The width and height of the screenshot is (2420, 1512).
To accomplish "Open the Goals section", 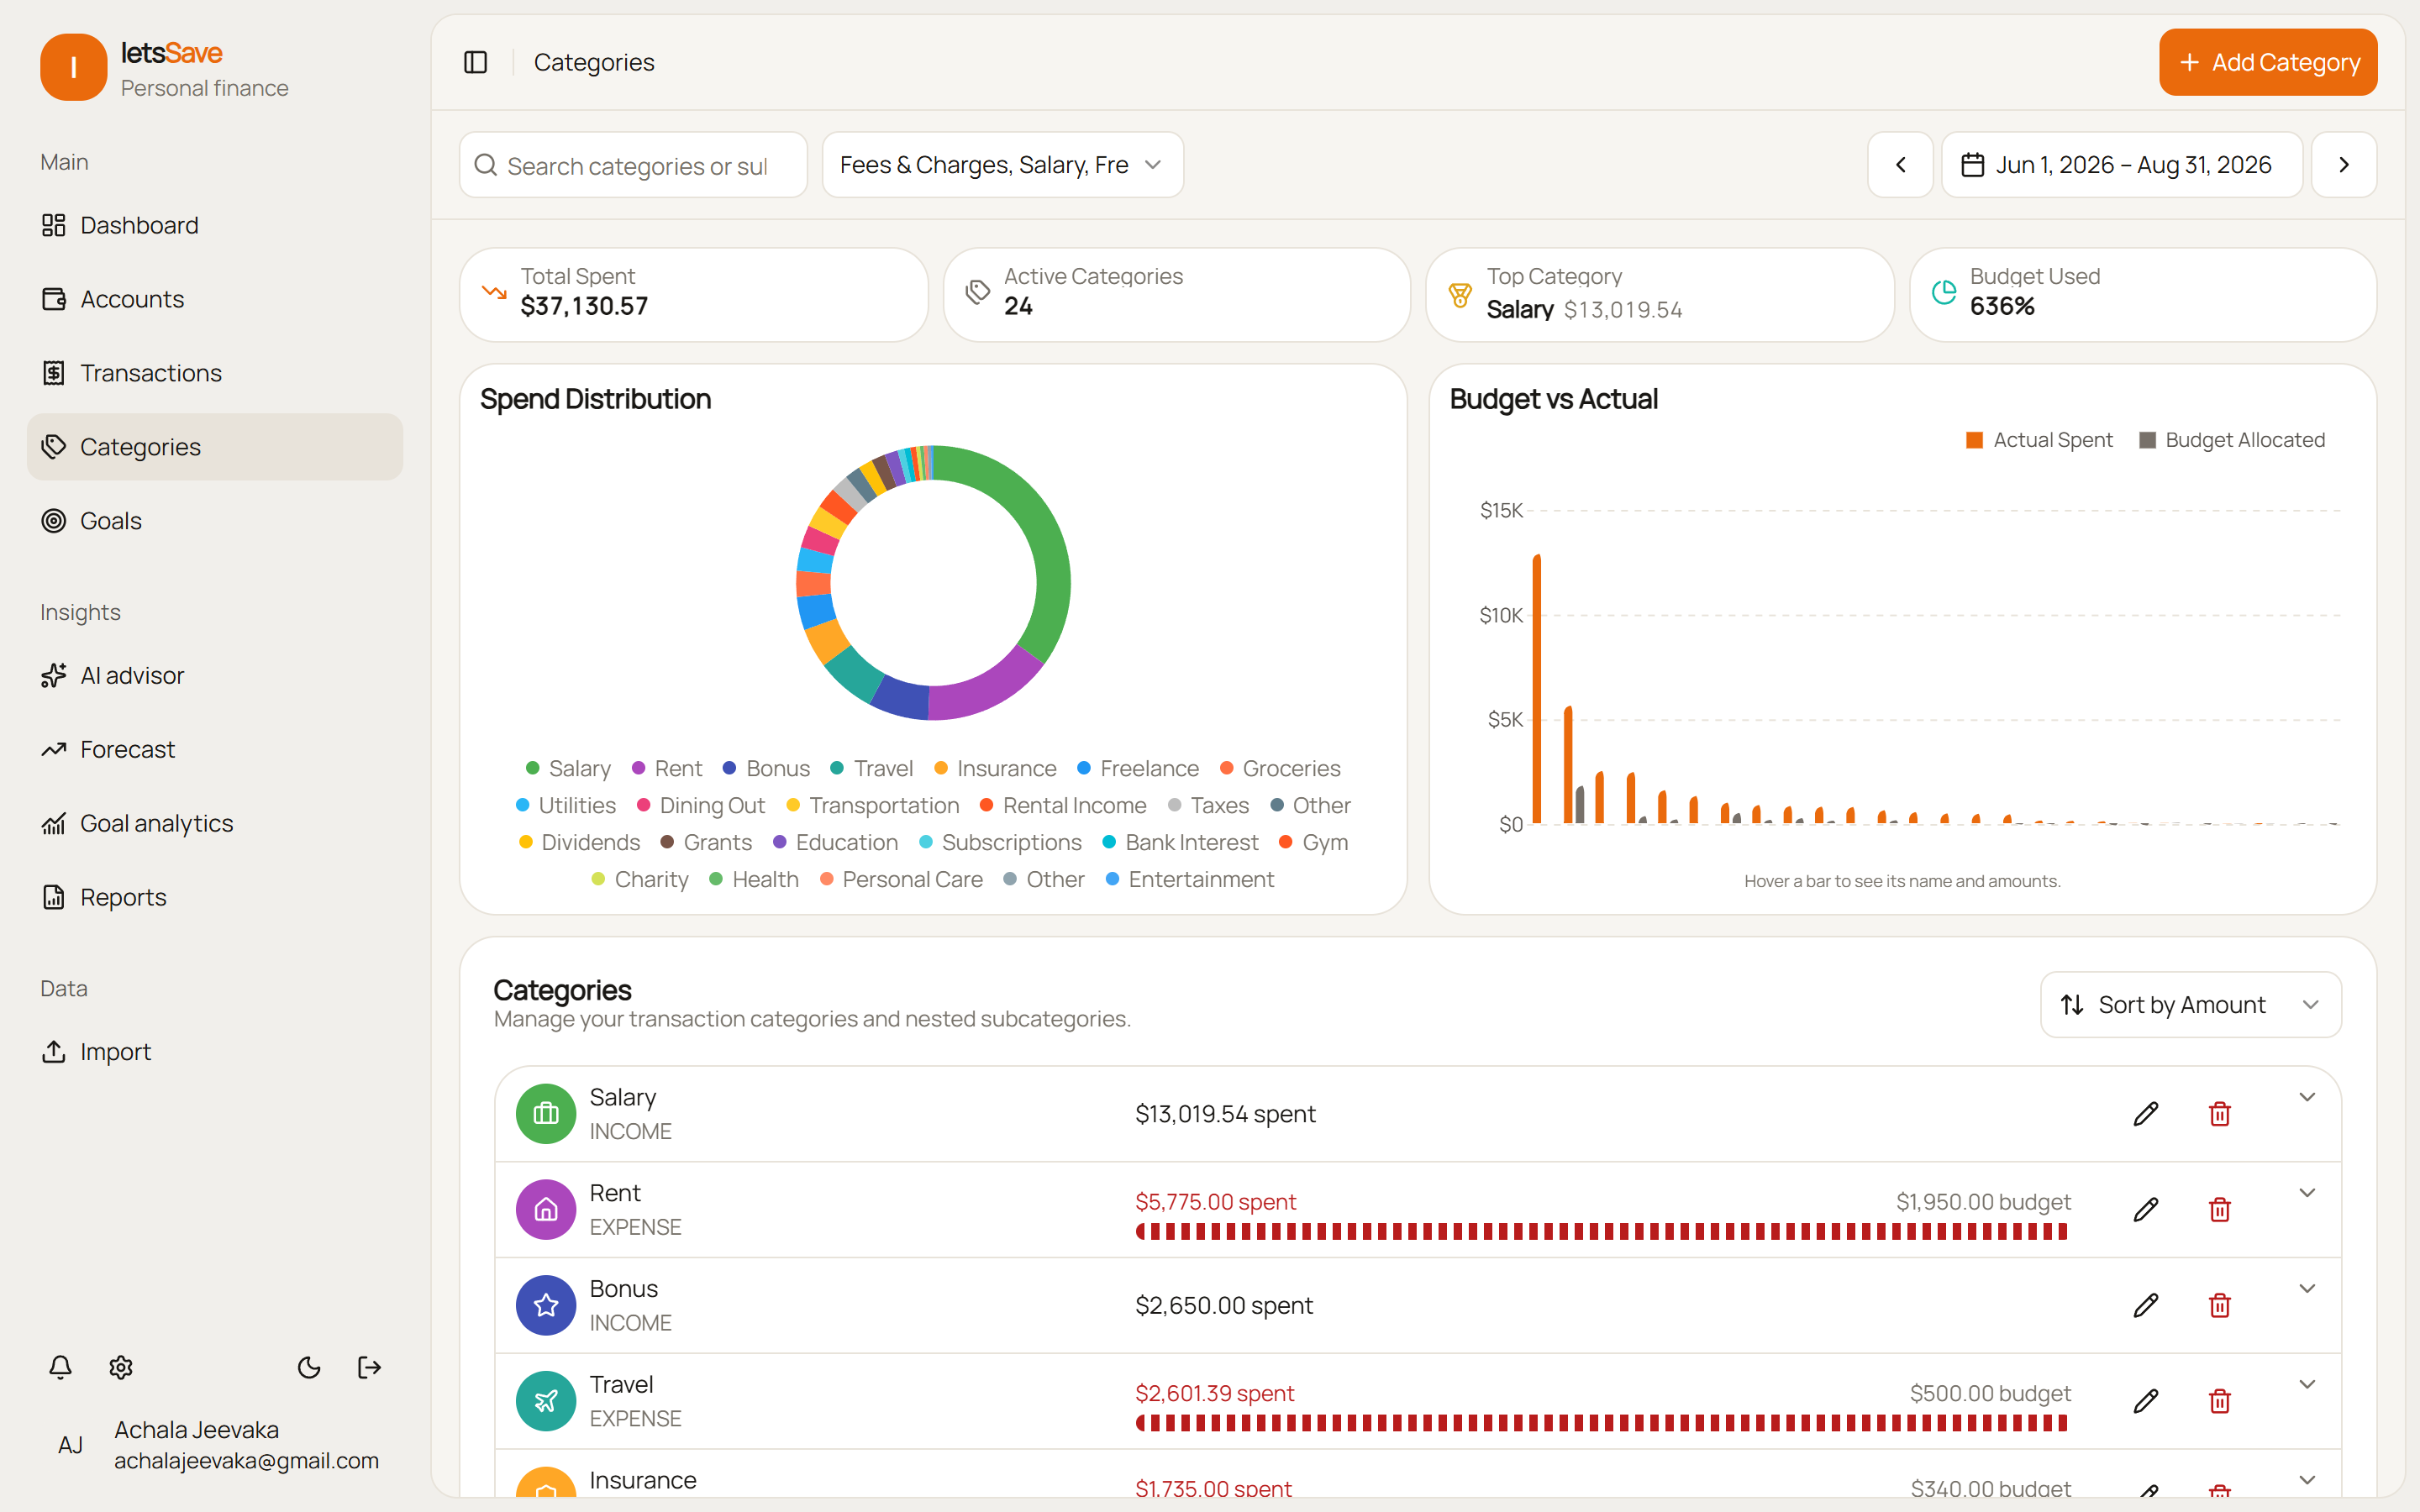I will click(215, 521).
